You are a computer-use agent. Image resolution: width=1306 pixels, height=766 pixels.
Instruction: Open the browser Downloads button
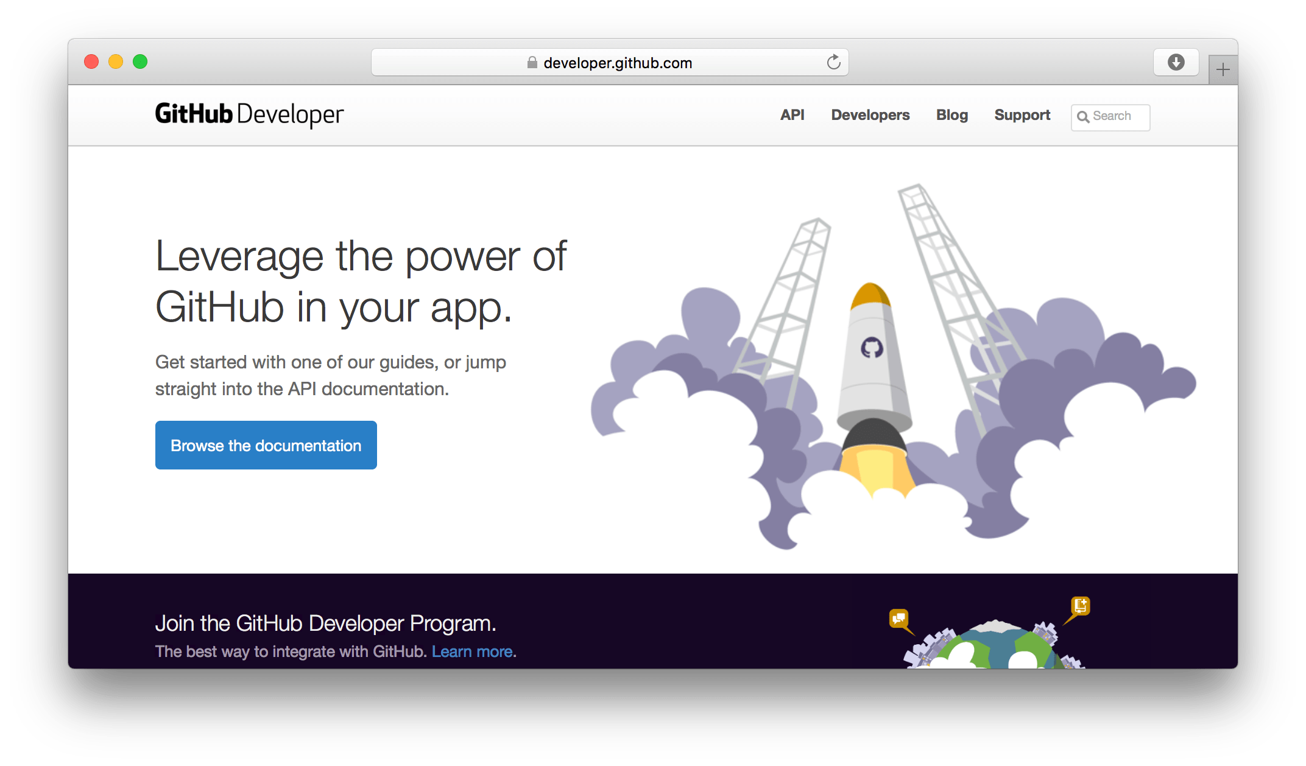[x=1176, y=61]
